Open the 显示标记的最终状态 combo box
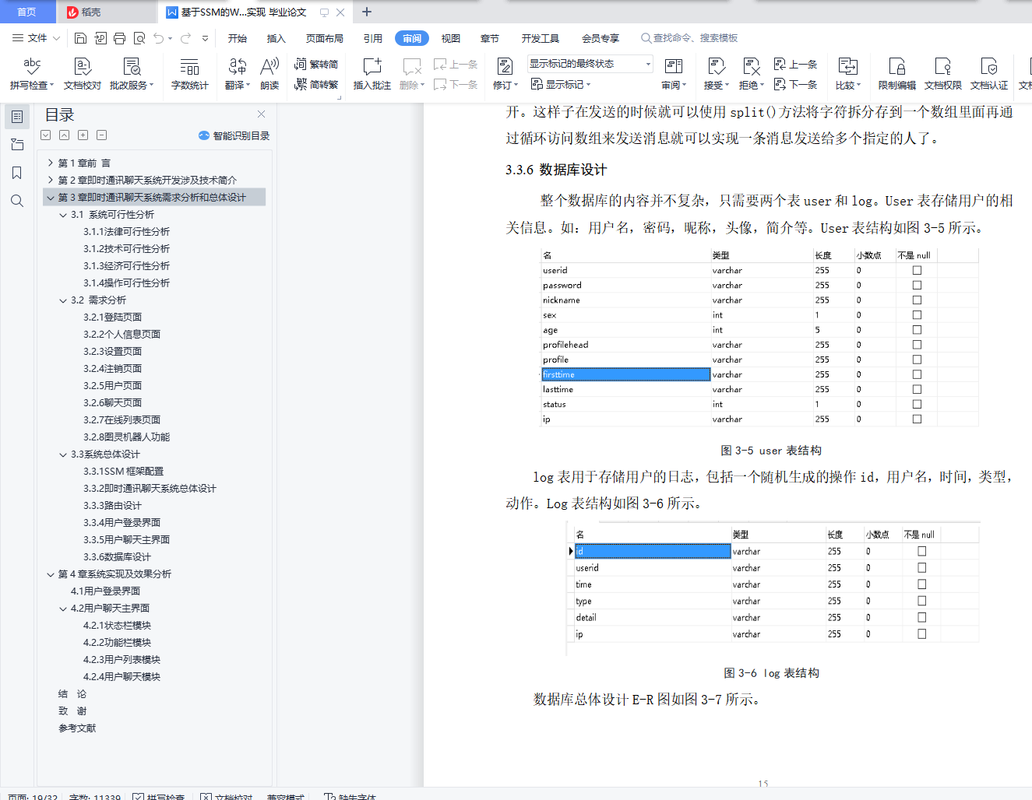The width and height of the screenshot is (1032, 800). click(590, 64)
